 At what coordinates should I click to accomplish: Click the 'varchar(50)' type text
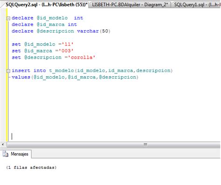[94, 31]
